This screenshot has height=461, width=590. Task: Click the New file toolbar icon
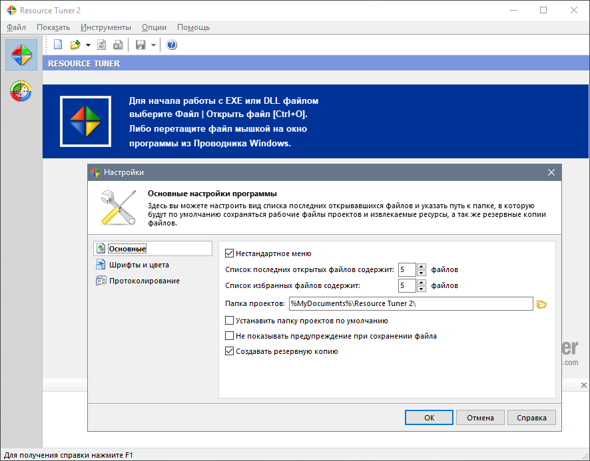pos(58,45)
